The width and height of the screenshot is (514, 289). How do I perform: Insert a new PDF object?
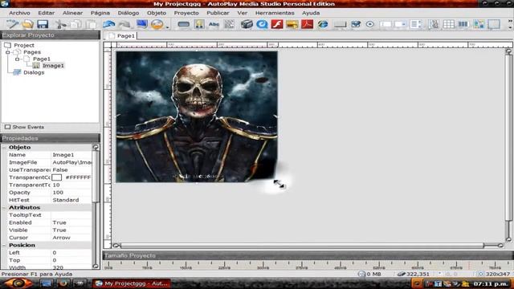pyautogui.click(x=307, y=24)
